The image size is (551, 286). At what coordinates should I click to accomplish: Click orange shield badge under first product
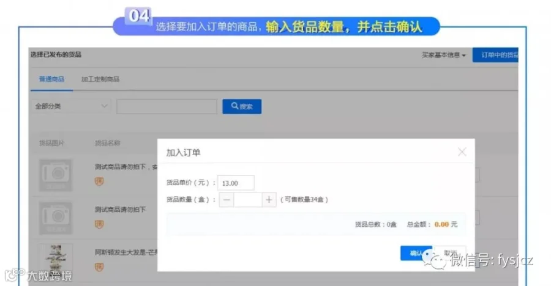click(x=99, y=182)
